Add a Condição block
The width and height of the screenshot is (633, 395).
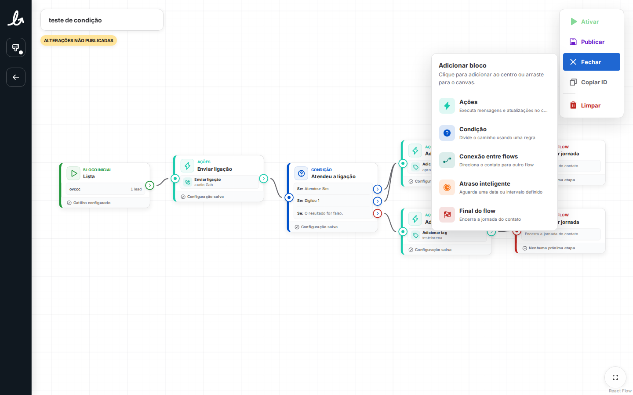[495, 133]
